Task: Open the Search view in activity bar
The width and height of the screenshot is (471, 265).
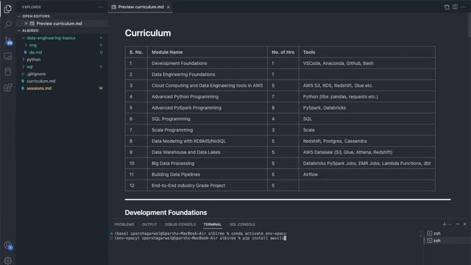Action: 8,24
